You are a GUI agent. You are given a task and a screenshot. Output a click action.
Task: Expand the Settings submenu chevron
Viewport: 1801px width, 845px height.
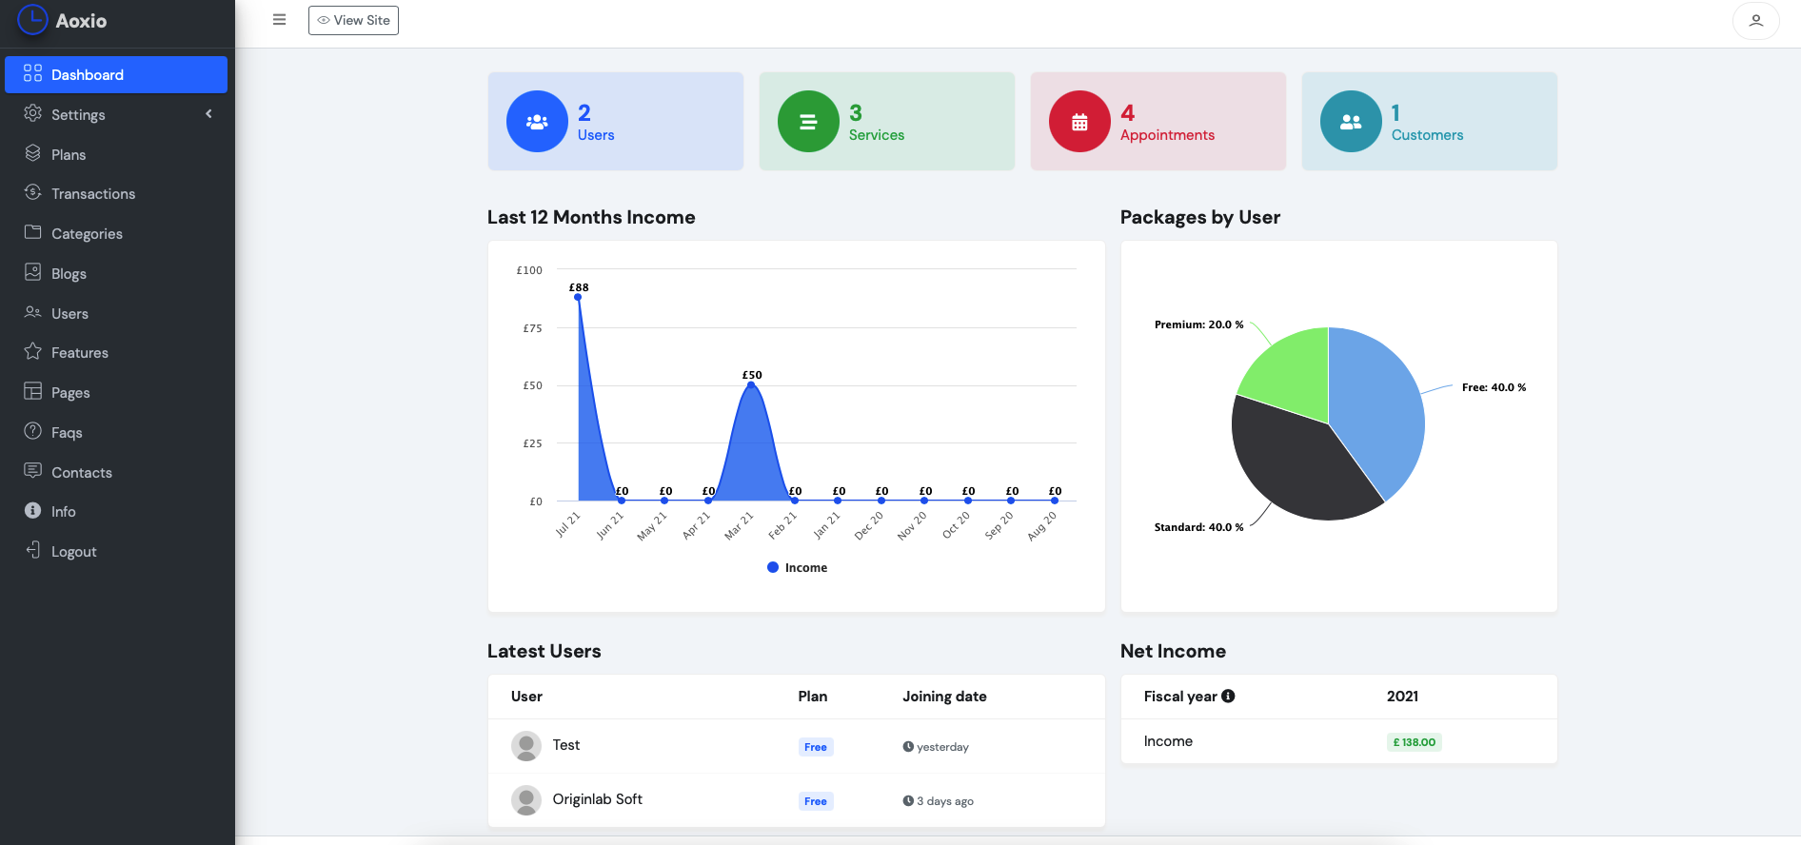tap(208, 114)
